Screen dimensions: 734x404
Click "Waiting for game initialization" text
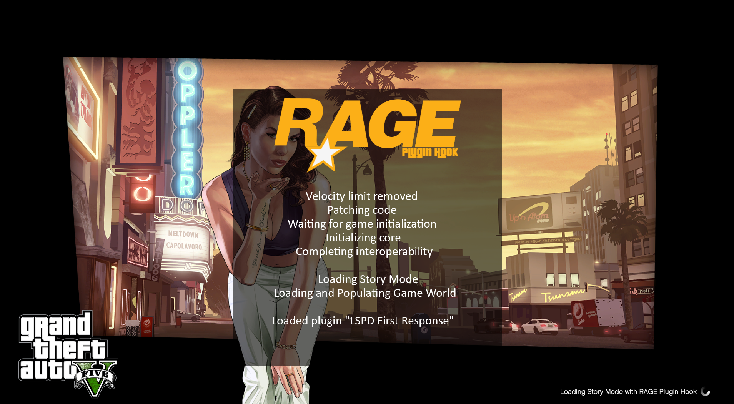[x=362, y=224]
